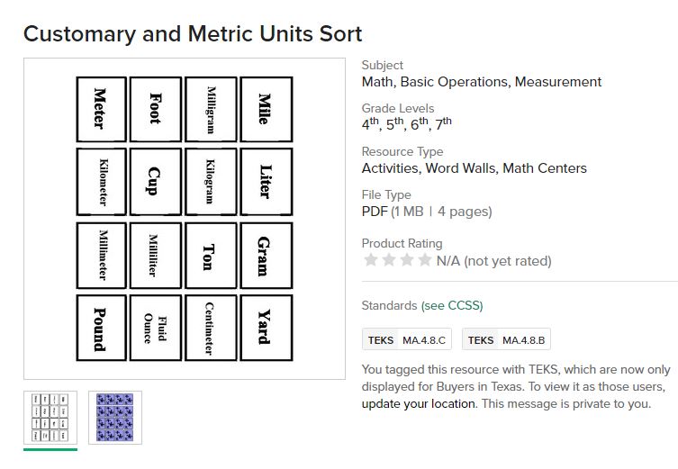The width and height of the screenshot is (678, 469).
Task: Click the Customary and Metric Units Sort title
Action: click(x=193, y=34)
